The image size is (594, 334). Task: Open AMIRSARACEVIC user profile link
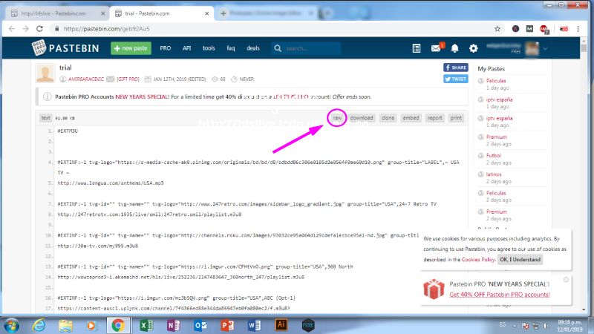point(86,79)
